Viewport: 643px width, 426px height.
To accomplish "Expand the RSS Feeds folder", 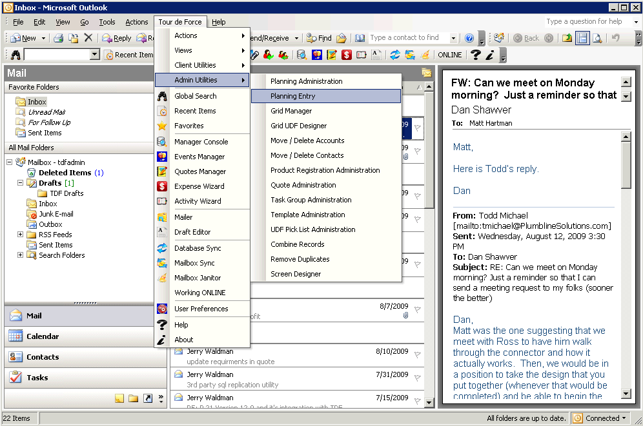I will pyautogui.click(x=20, y=235).
